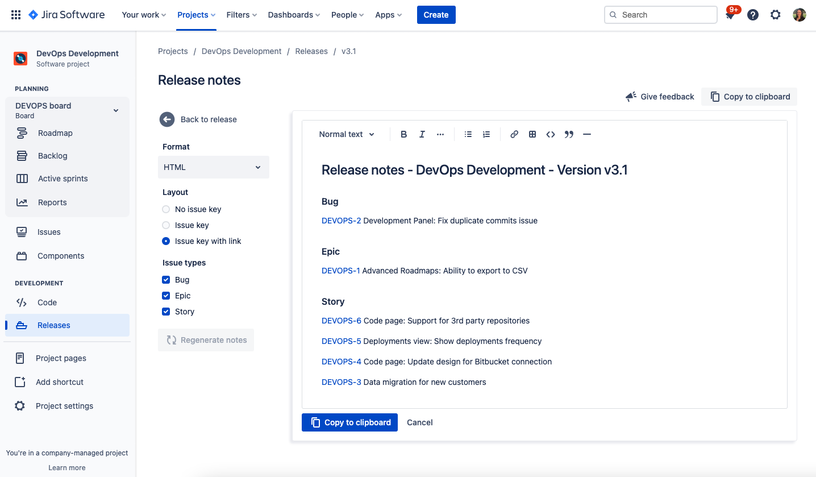Select the Issue key with link layout
The image size is (816, 477).
[x=166, y=241]
